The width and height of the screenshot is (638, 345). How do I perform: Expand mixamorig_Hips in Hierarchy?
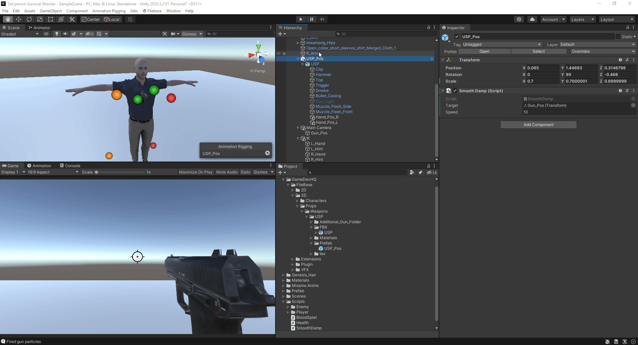coord(298,43)
